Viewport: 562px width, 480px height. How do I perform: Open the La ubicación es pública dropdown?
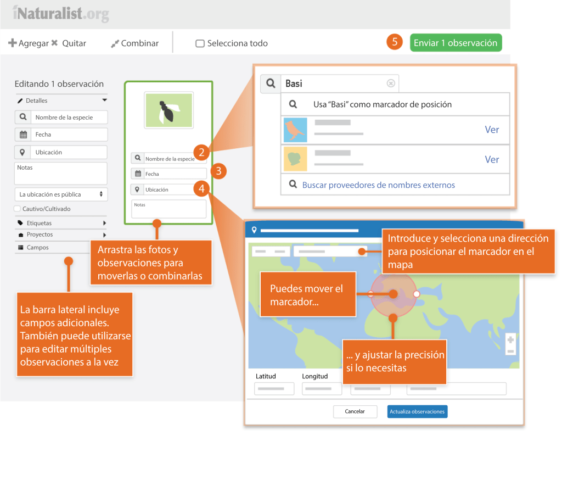61,194
